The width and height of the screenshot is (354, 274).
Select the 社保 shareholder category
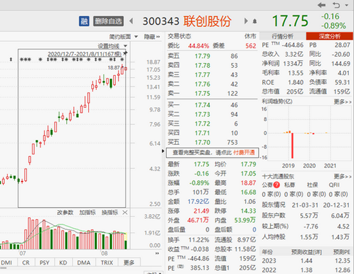coord(312,185)
